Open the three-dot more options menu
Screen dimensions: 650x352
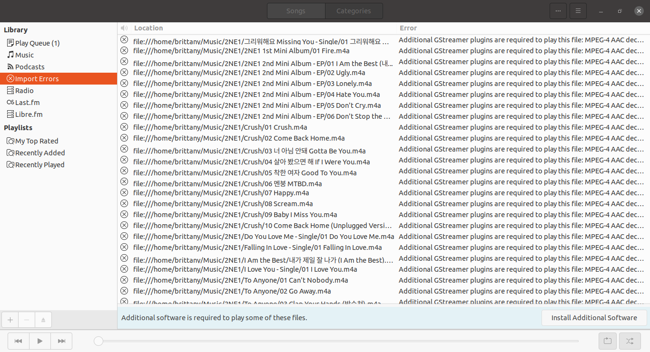558,11
